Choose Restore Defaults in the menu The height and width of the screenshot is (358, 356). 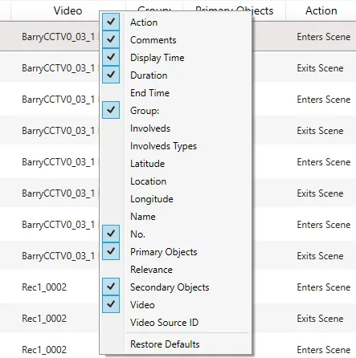[165, 344]
